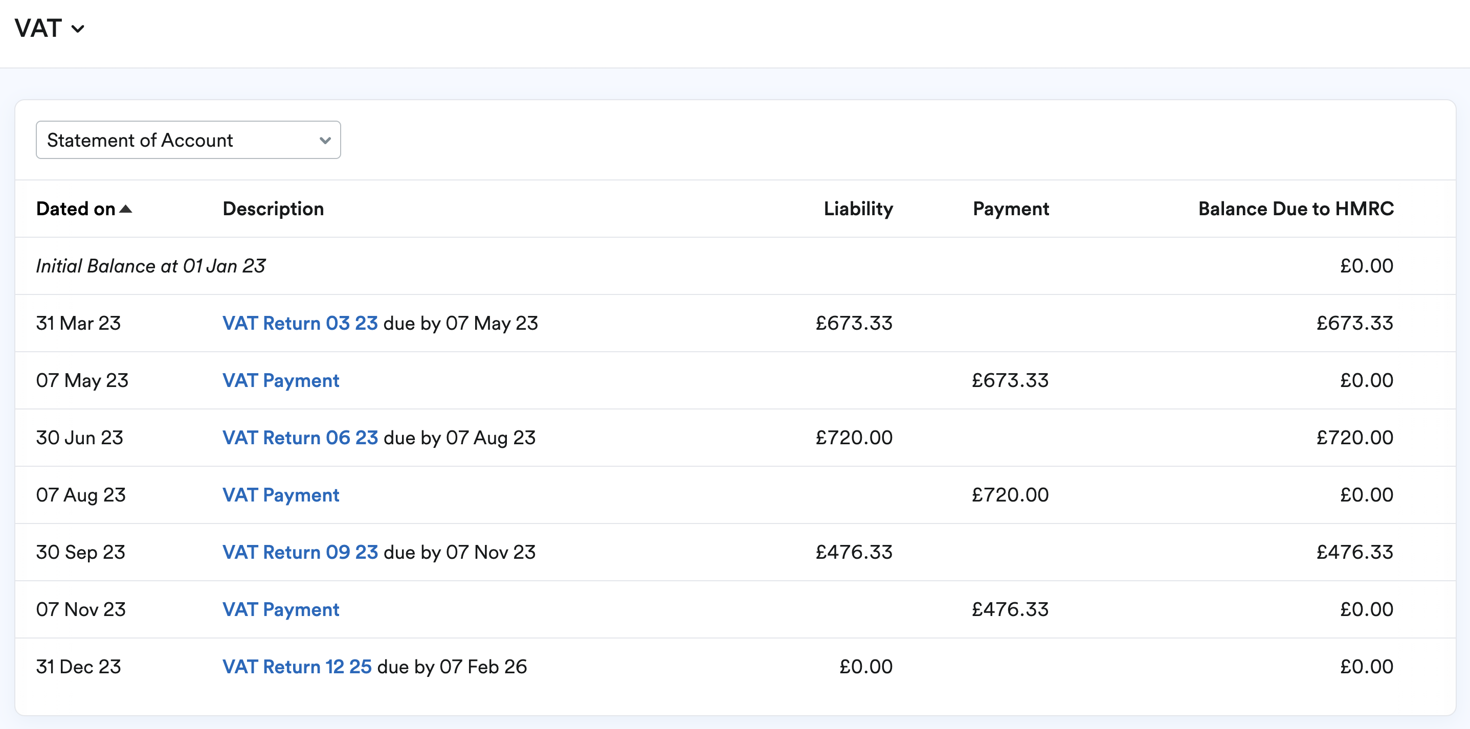Click the £720.00 payment on 07 Aug 23 row

(1010, 494)
